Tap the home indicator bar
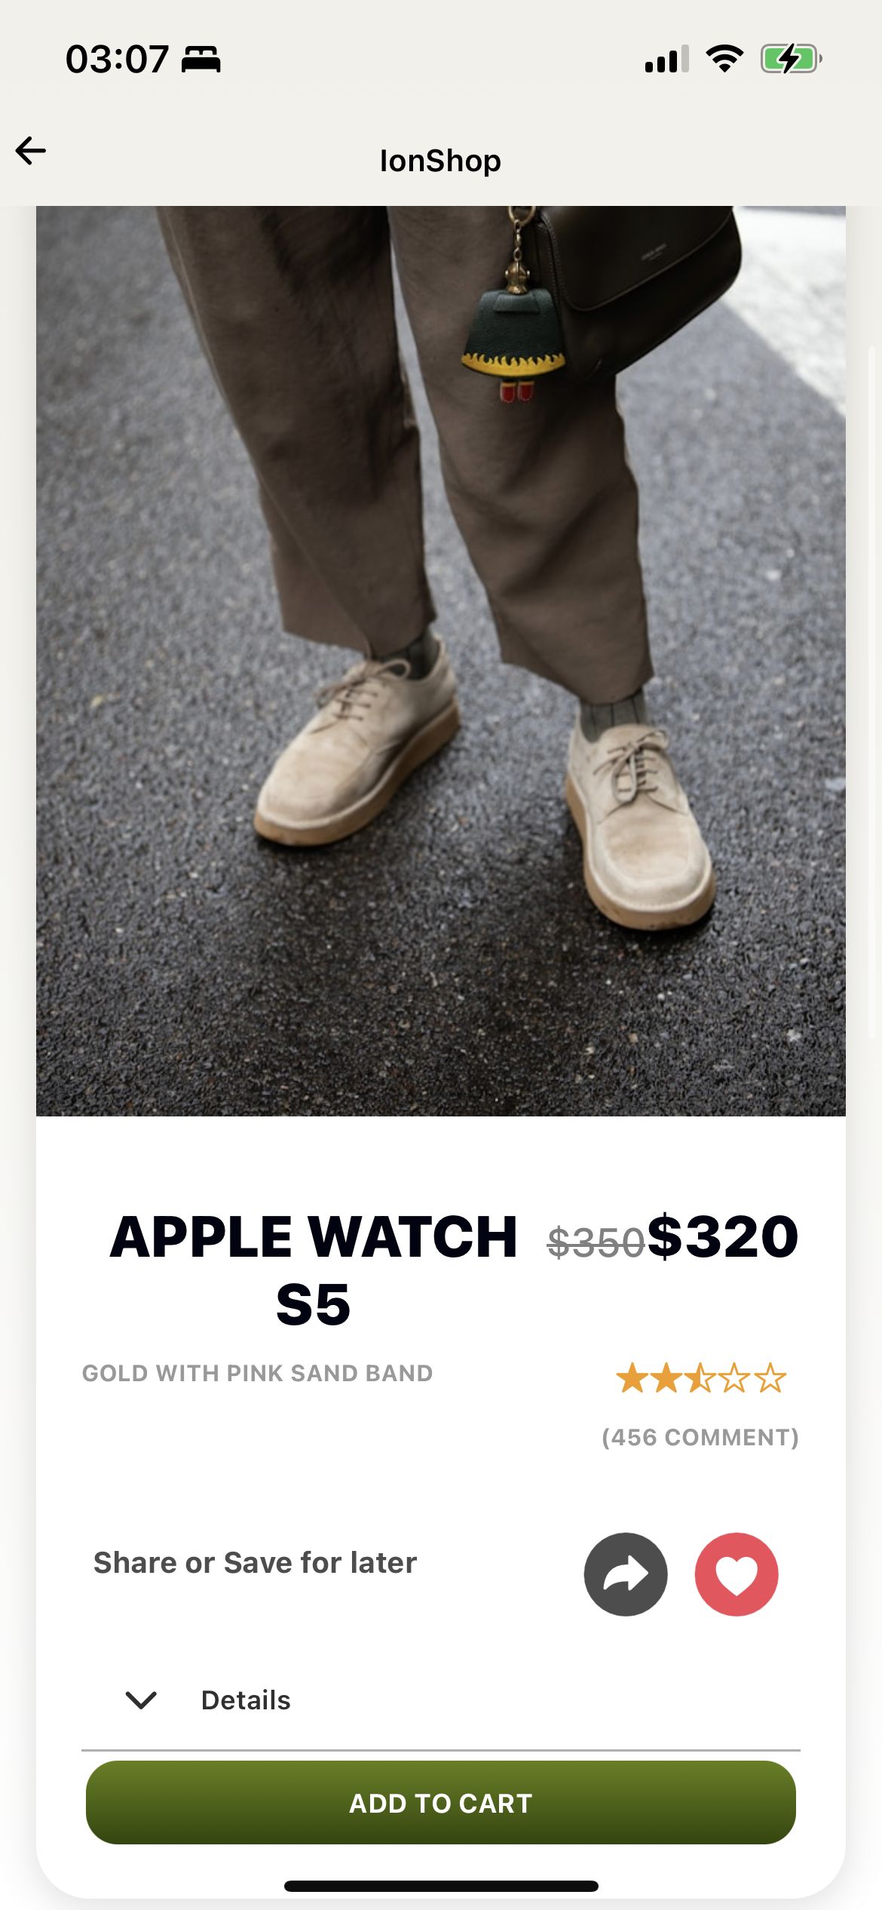This screenshot has width=882, height=1910. coord(441,1886)
